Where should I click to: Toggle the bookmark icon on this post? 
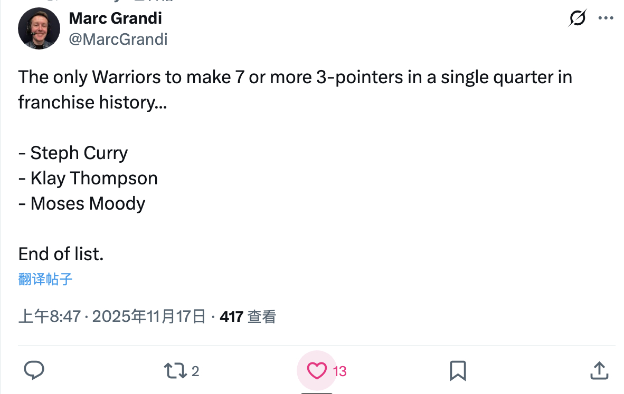(457, 371)
